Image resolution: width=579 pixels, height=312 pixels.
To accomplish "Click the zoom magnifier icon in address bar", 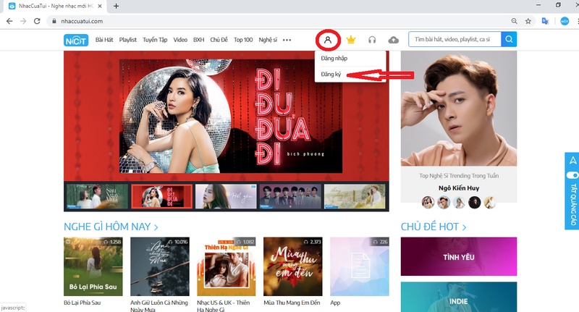I will [x=514, y=21].
